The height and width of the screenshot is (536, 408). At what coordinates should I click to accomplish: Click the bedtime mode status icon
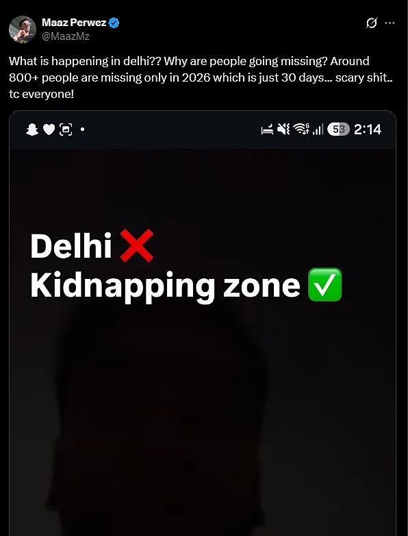point(268,130)
